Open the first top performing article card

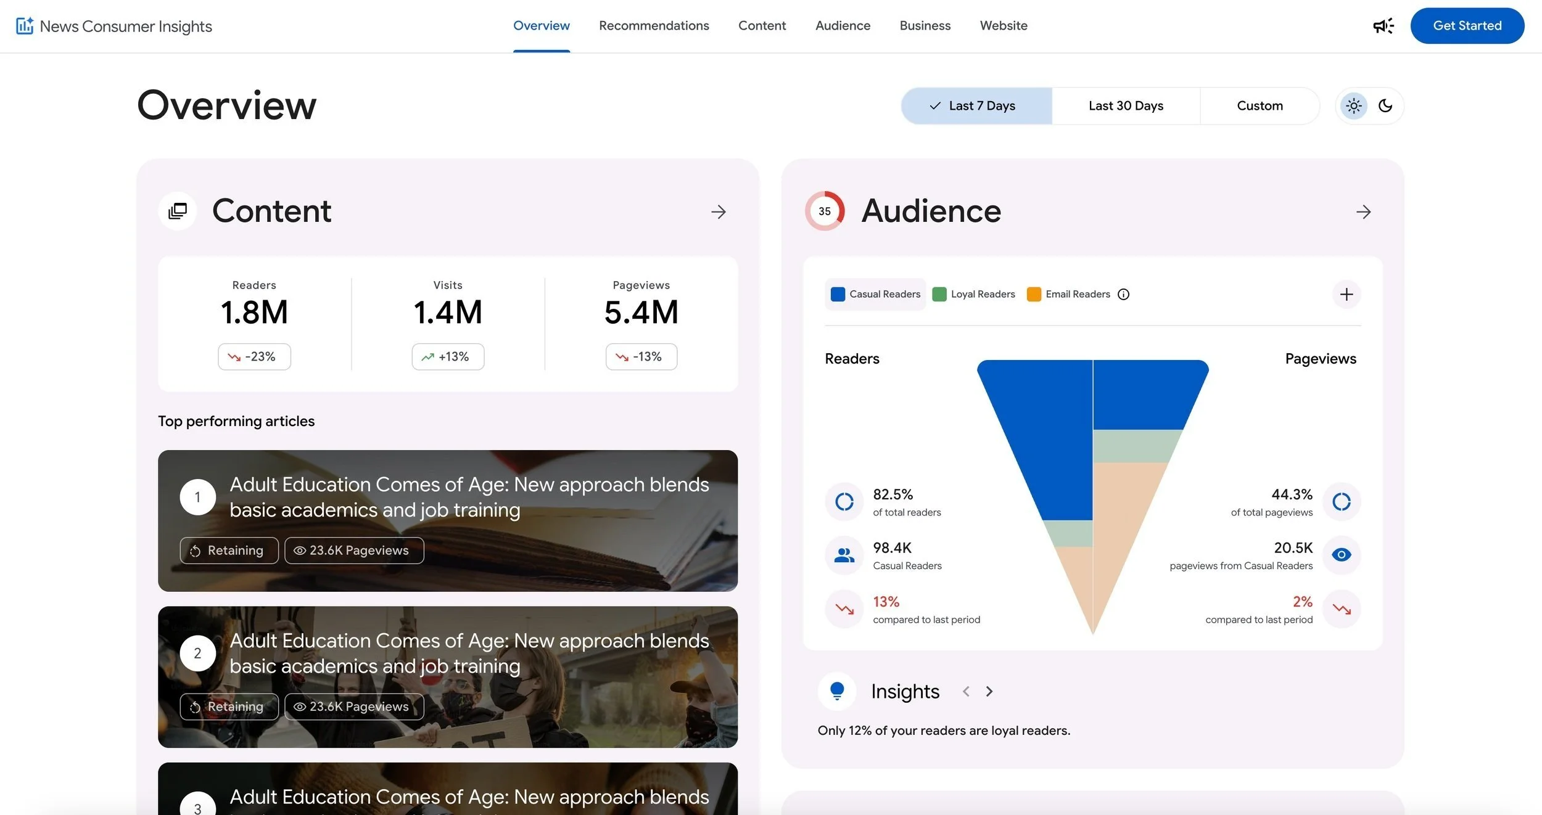pos(448,521)
